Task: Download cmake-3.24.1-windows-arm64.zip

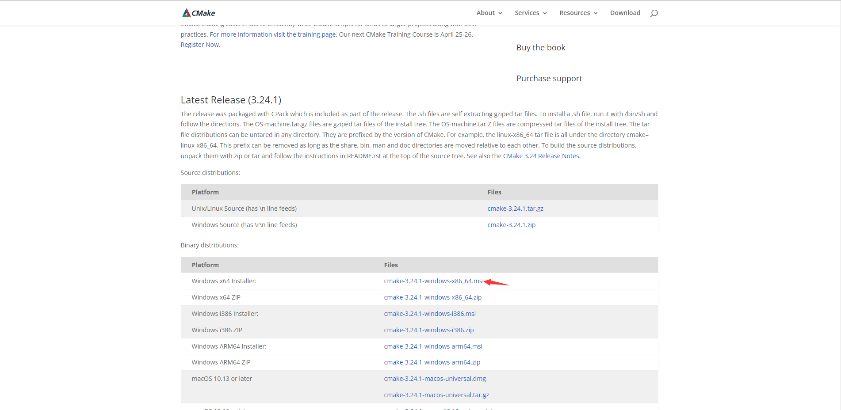Action: click(x=432, y=362)
